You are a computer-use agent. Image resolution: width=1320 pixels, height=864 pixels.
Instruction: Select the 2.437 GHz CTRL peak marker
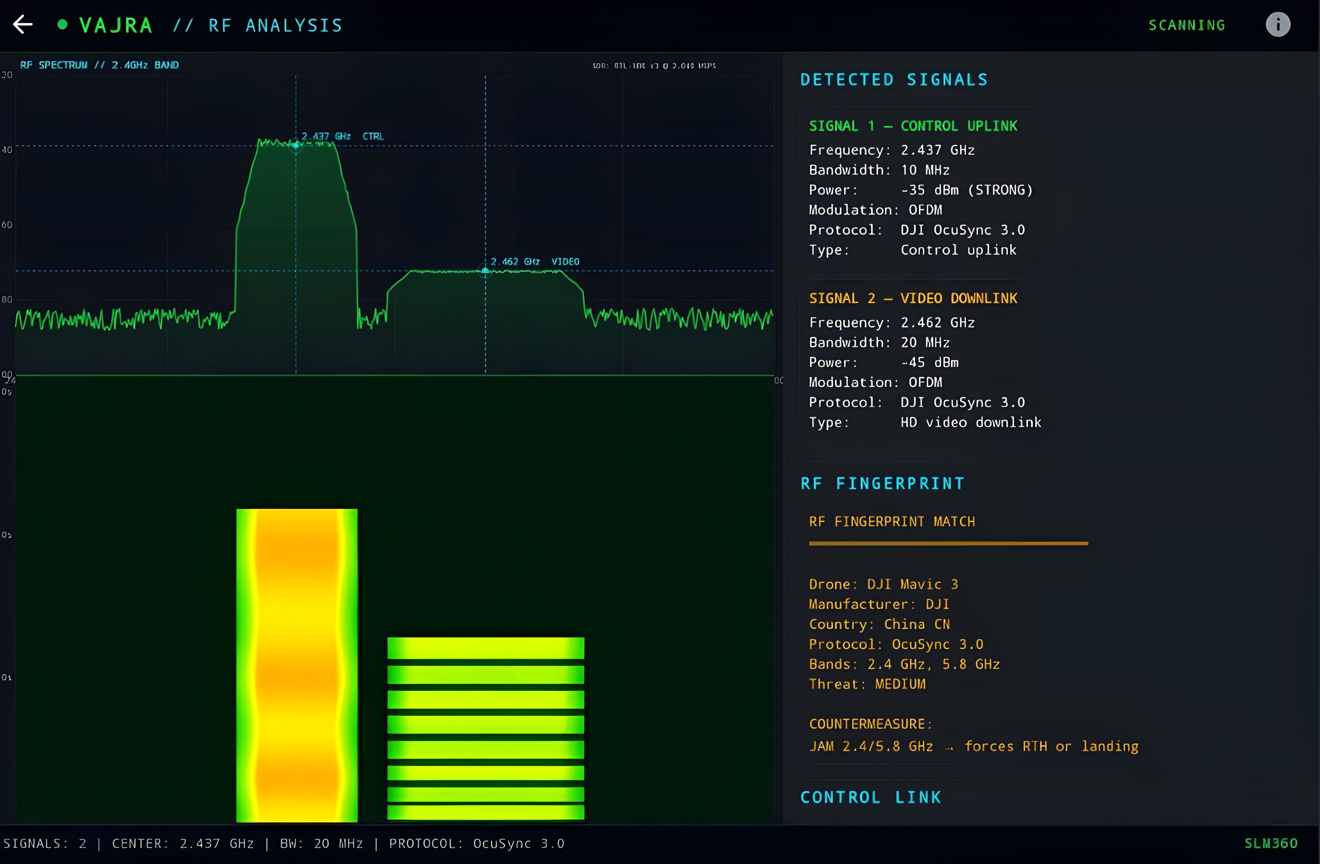click(x=296, y=145)
